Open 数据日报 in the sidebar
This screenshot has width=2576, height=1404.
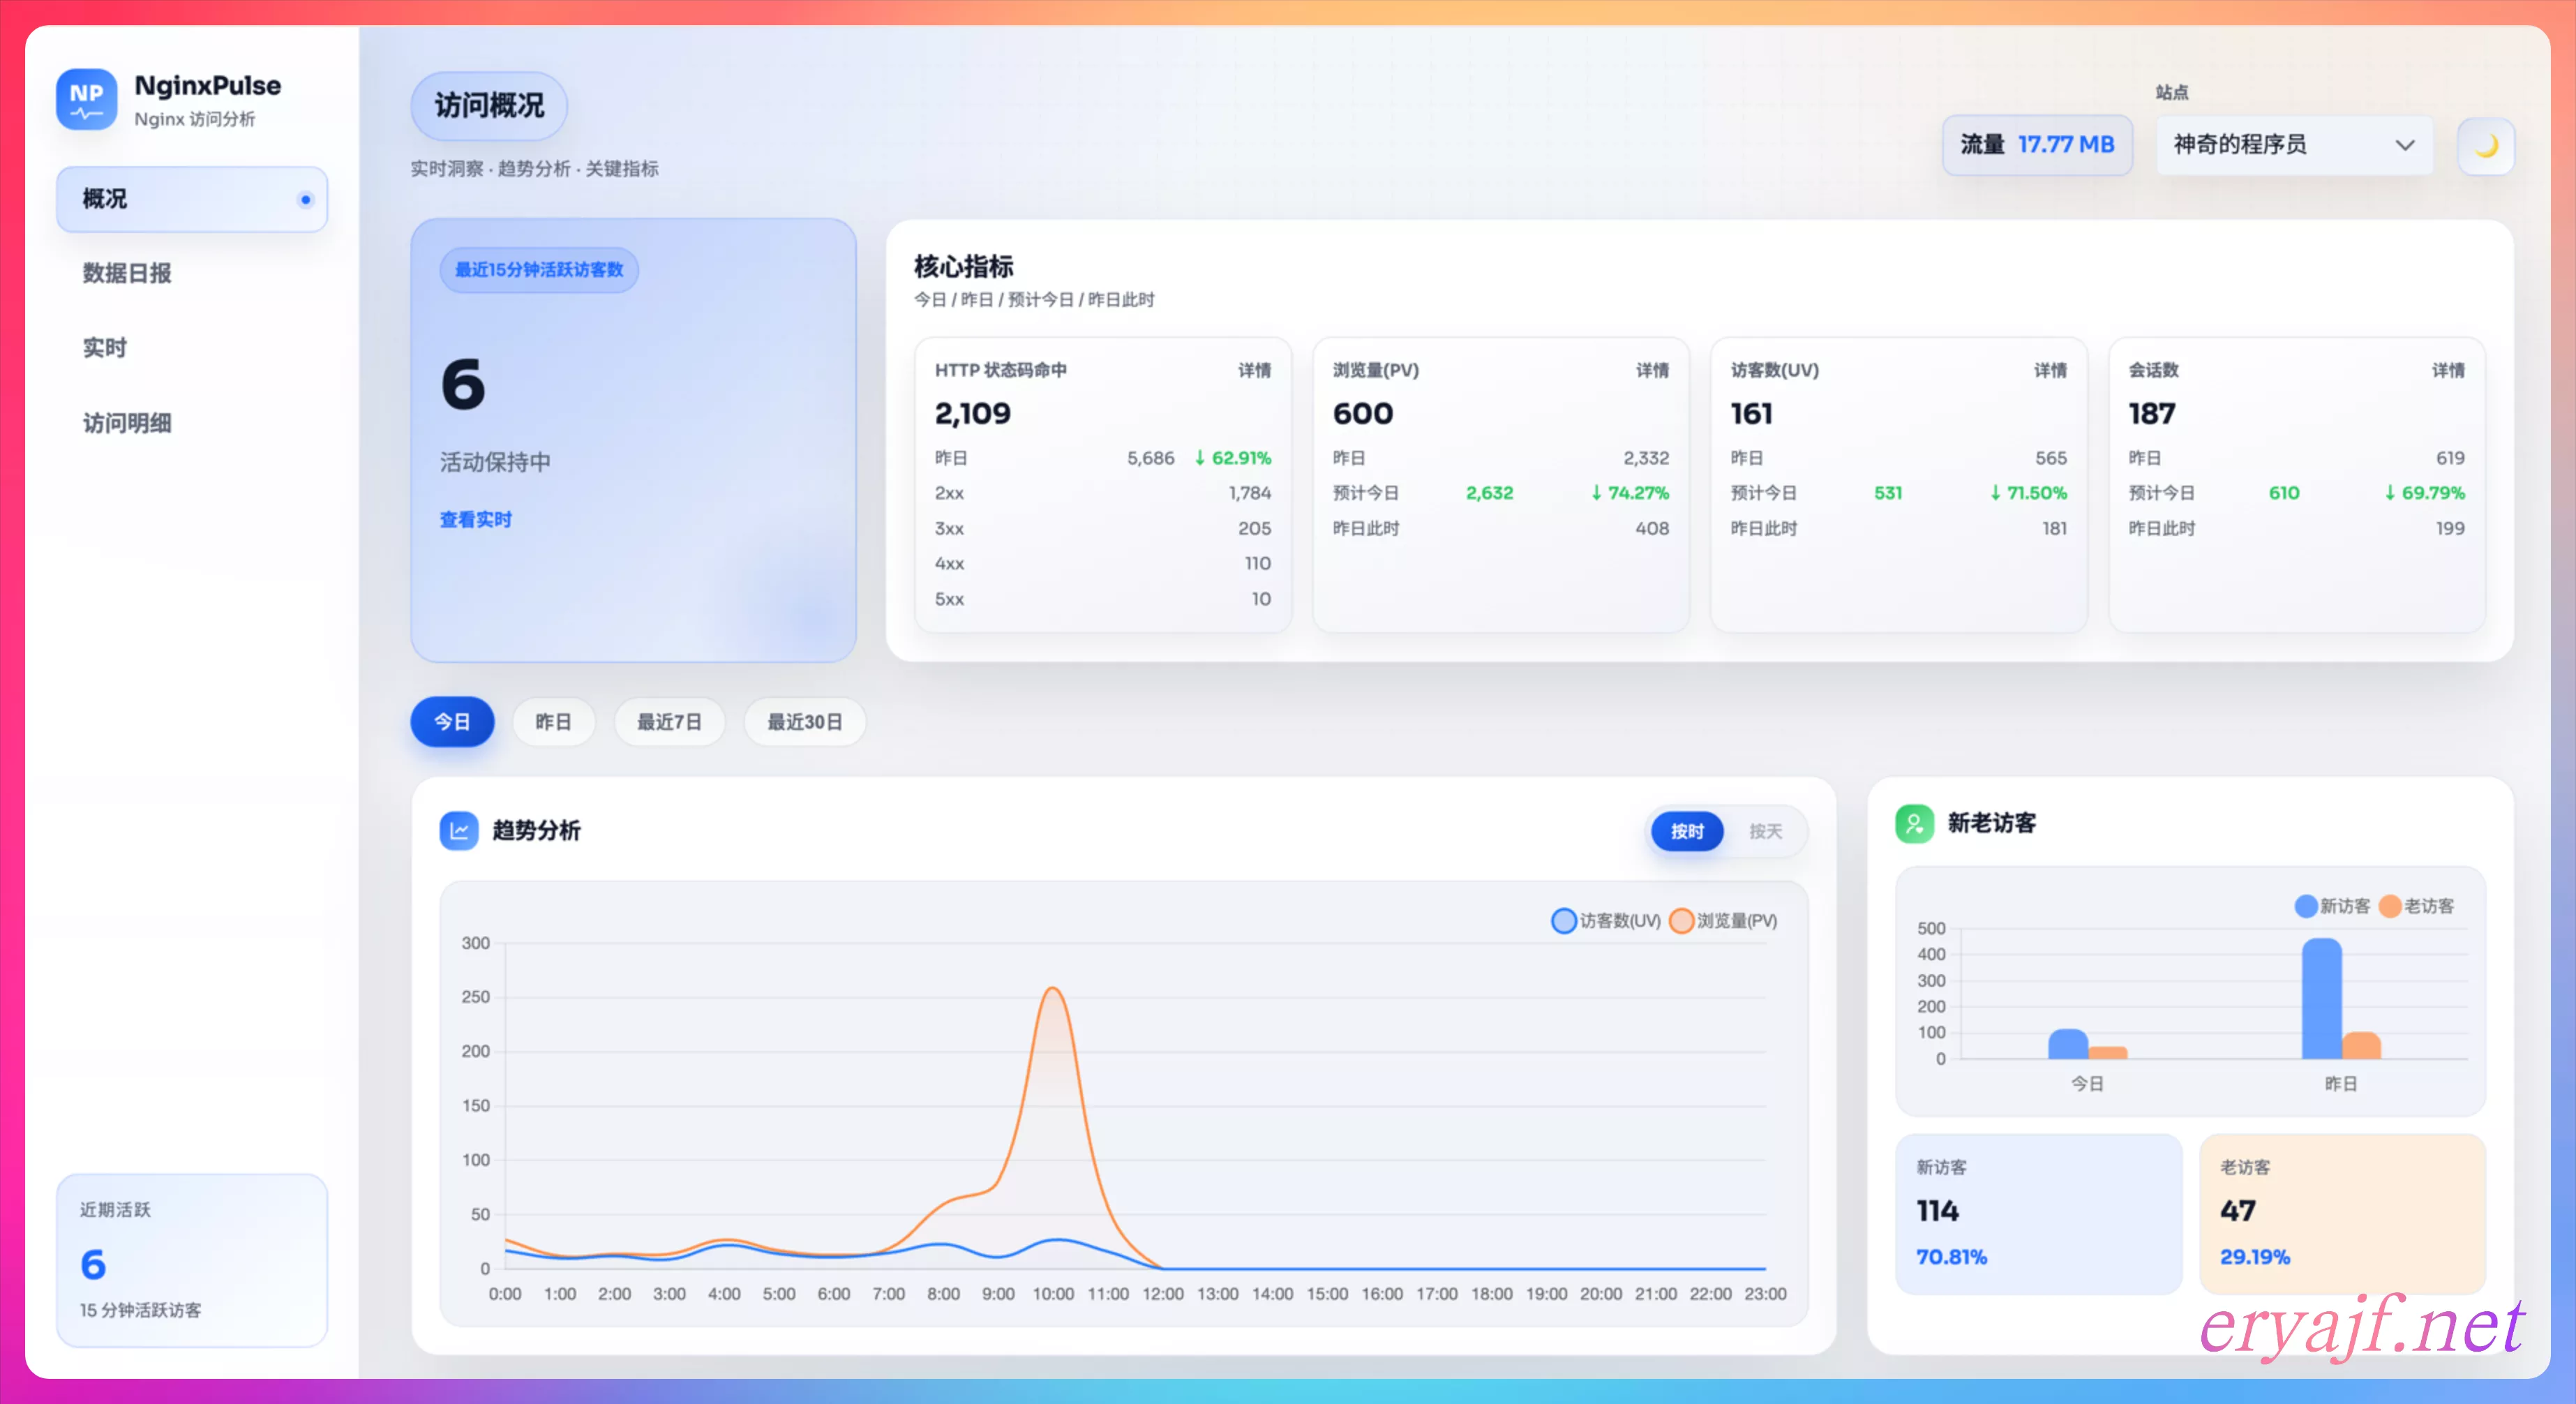coord(127,273)
